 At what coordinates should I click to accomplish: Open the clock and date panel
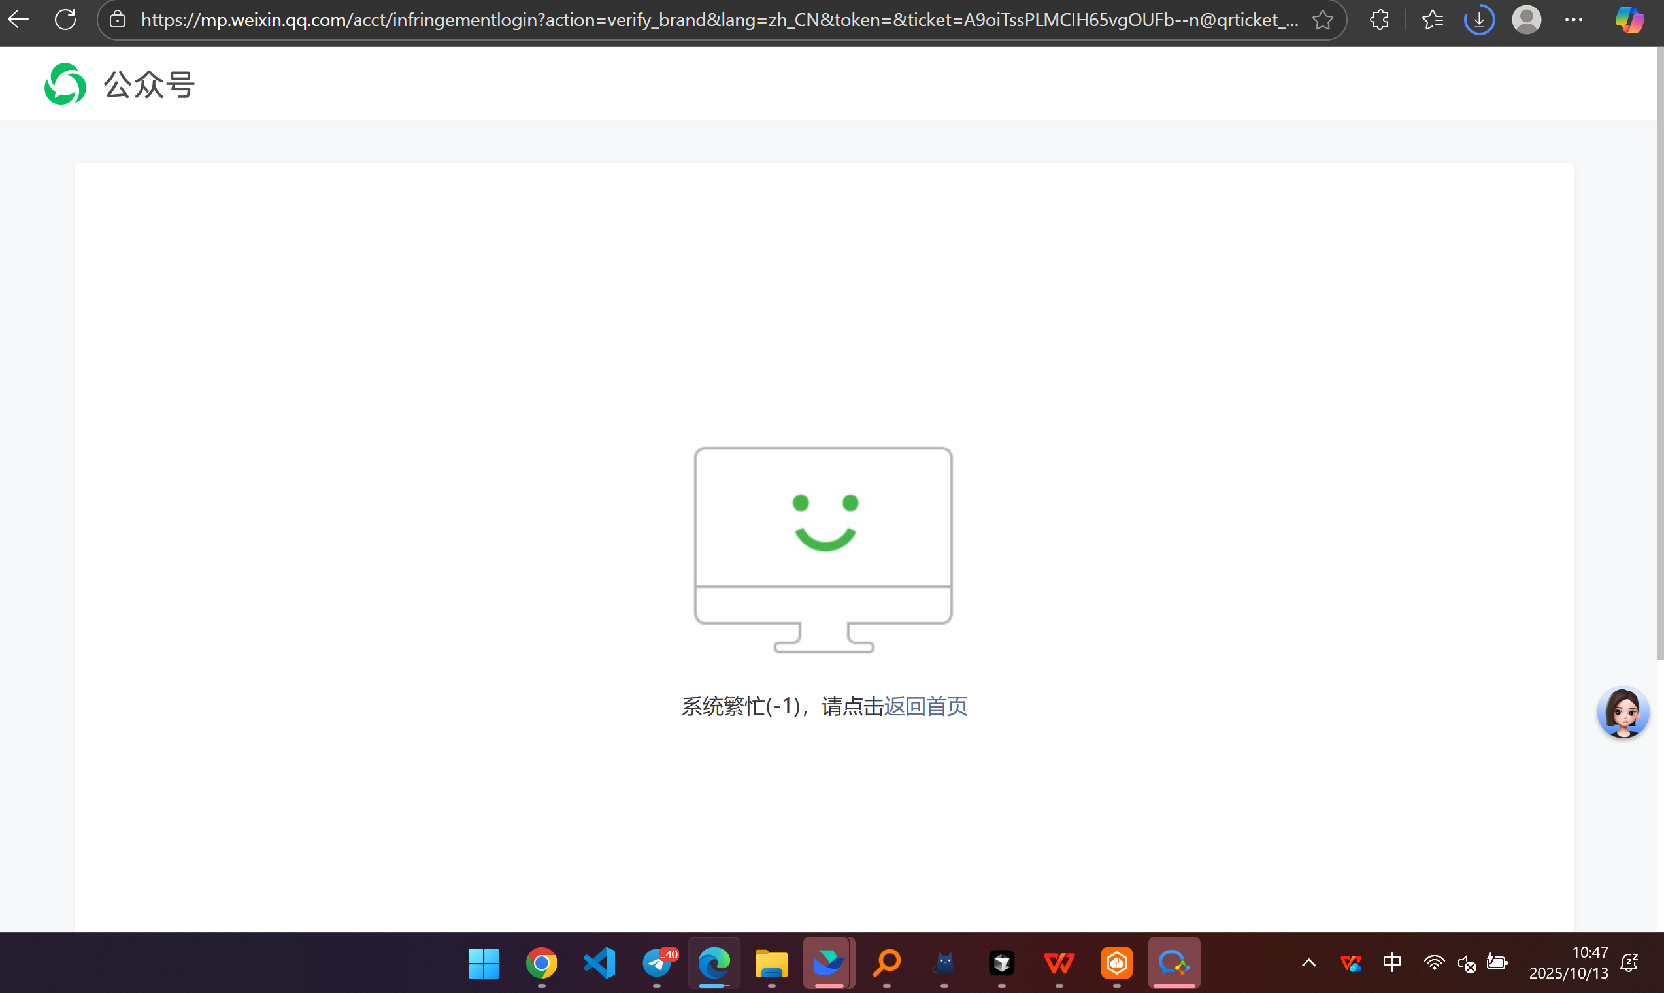pyautogui.click(x=1569, y=963)
